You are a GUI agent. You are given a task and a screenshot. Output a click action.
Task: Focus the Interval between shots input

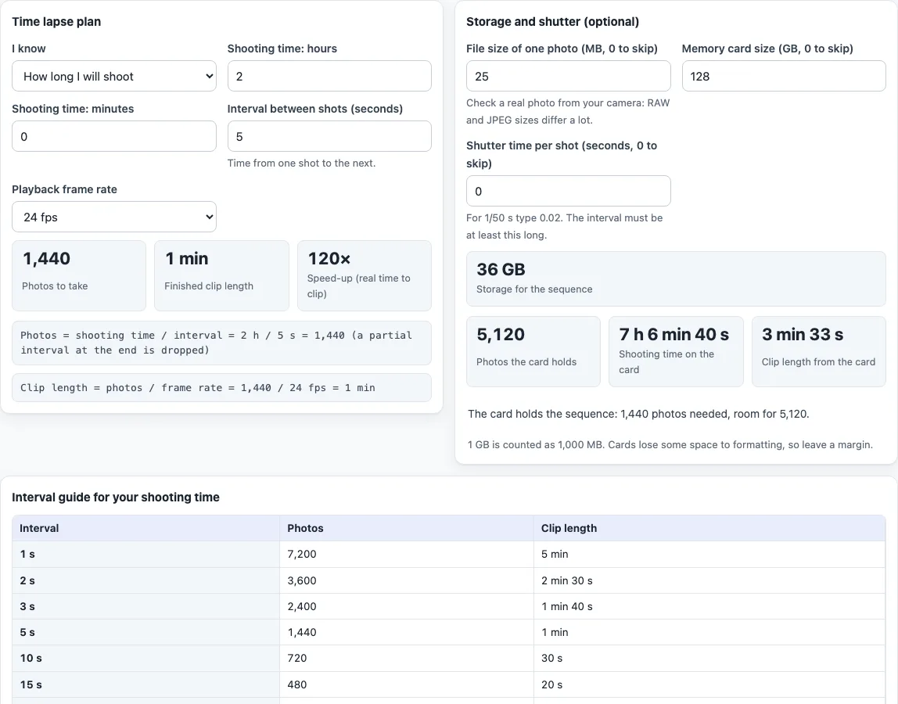click(329, 136)
